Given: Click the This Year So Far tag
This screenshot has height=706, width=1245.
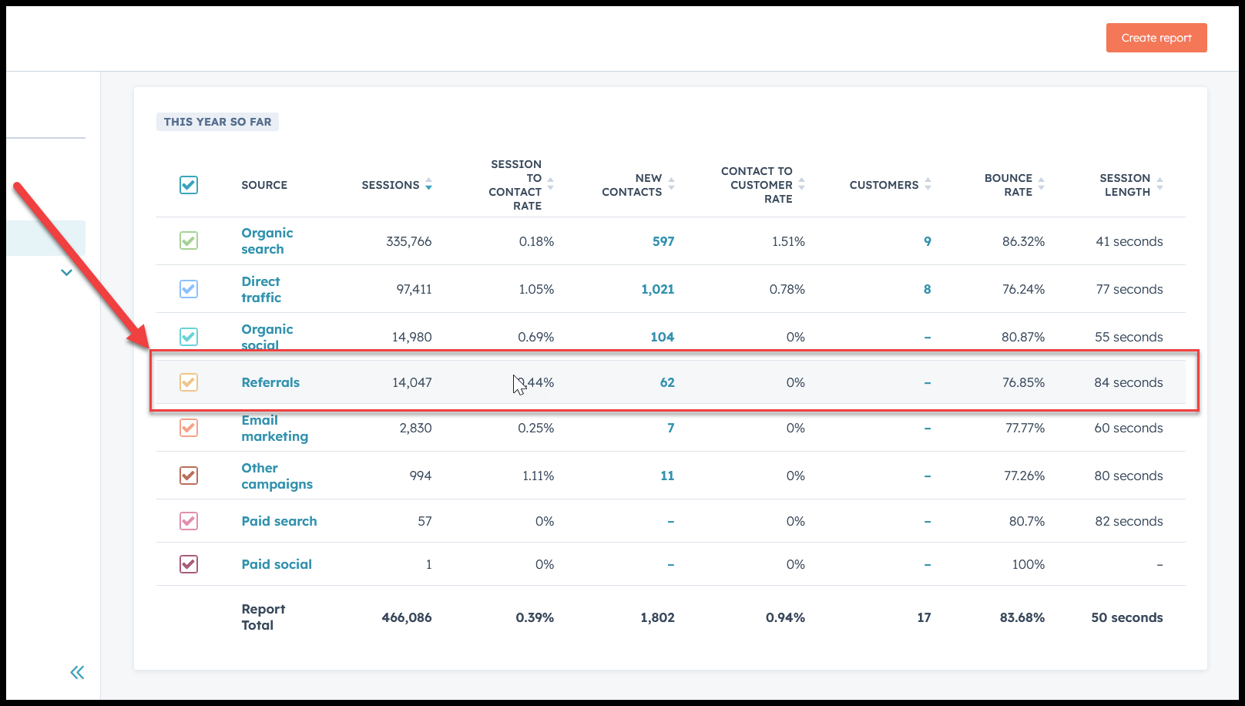Looking at the screenshot, I should coord(217,122).
